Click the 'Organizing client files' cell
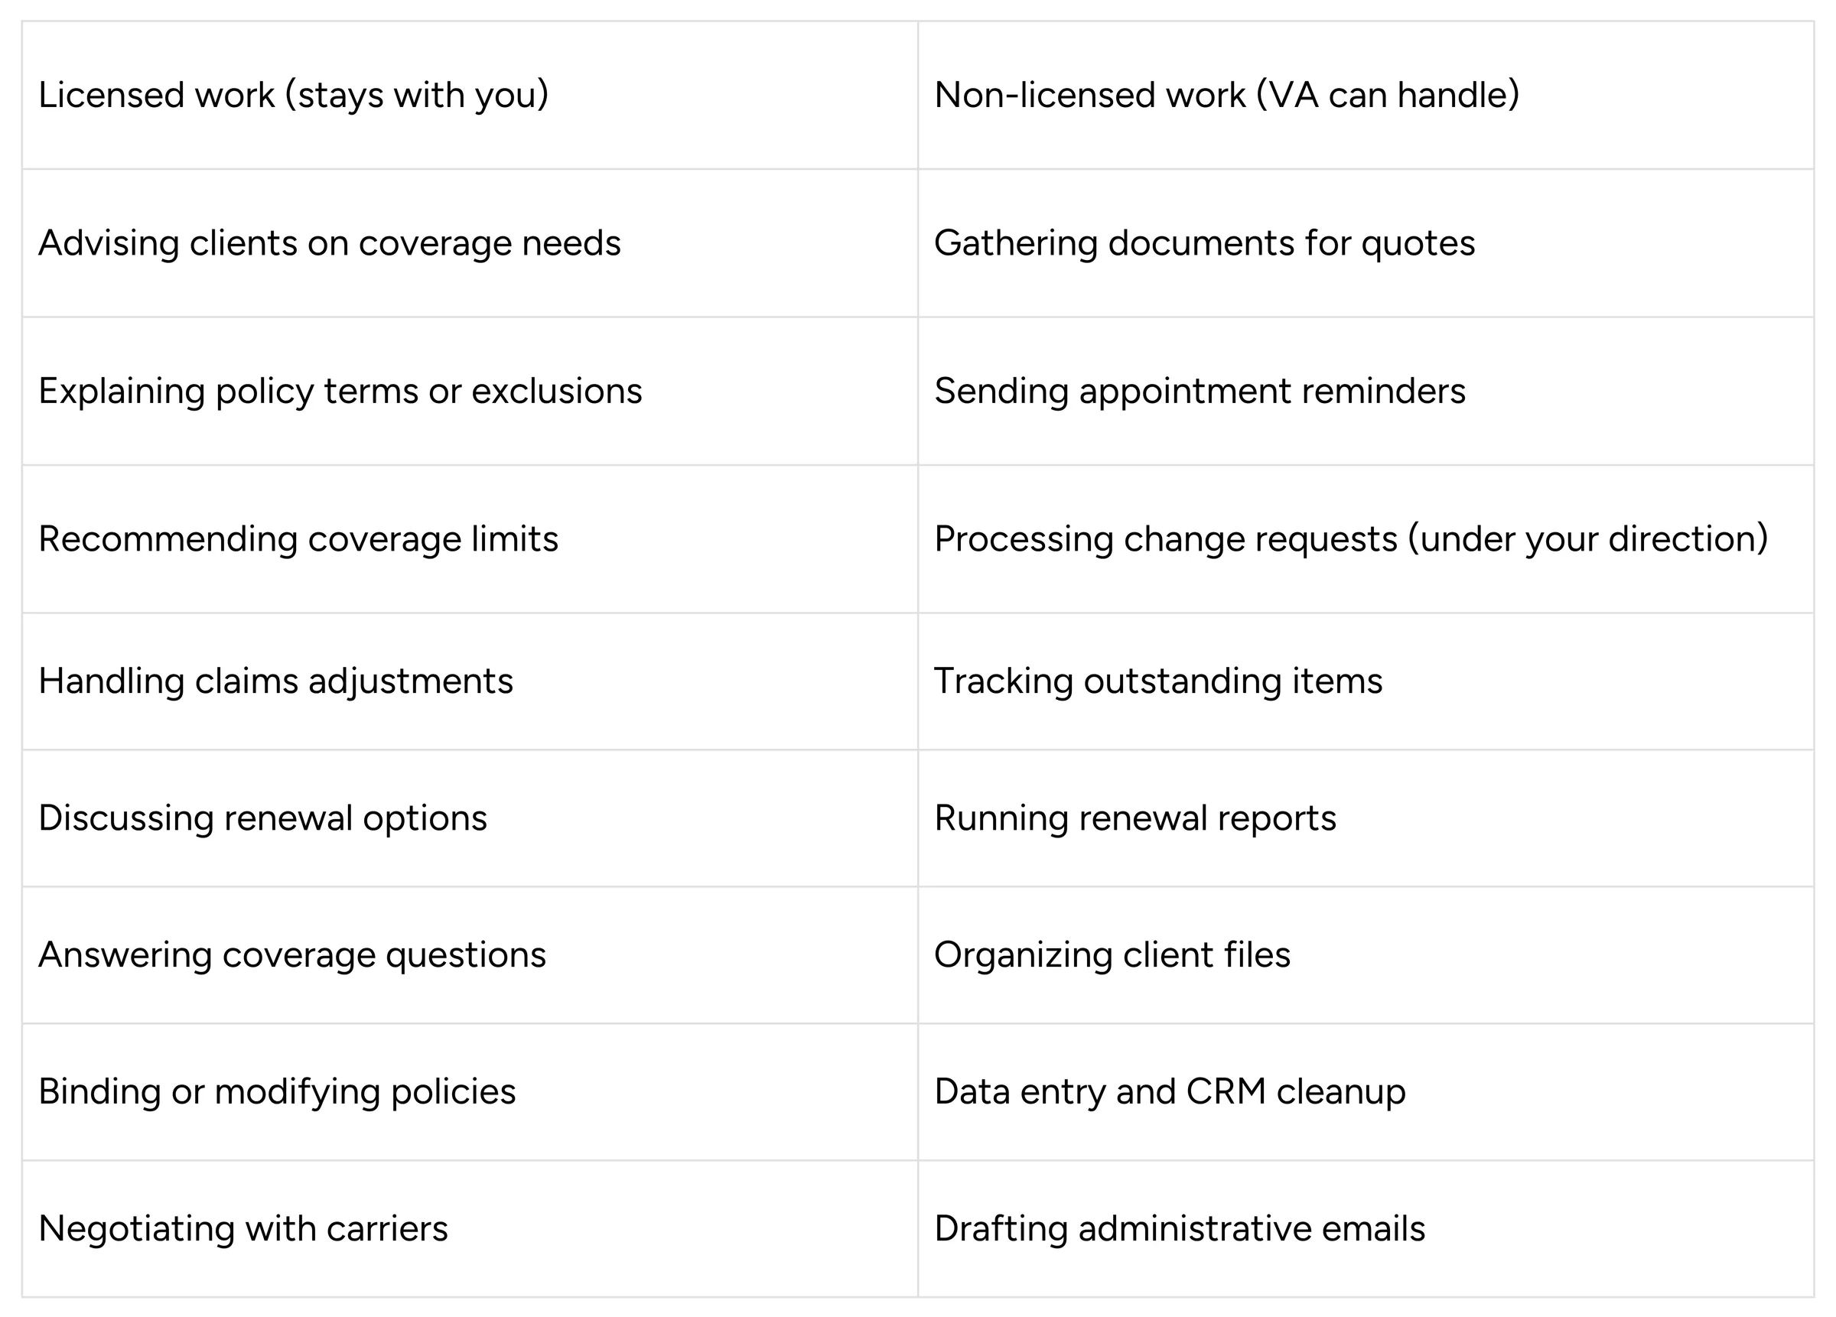The height and width of the screenshot is (1317, 1836). point(1366,955)
